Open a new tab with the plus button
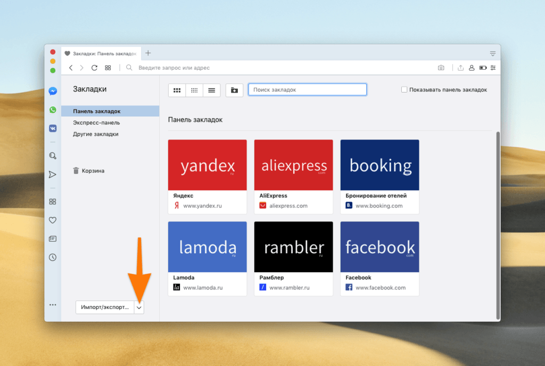The width and height of the screenshot is (545, 366). pos(148,53)
